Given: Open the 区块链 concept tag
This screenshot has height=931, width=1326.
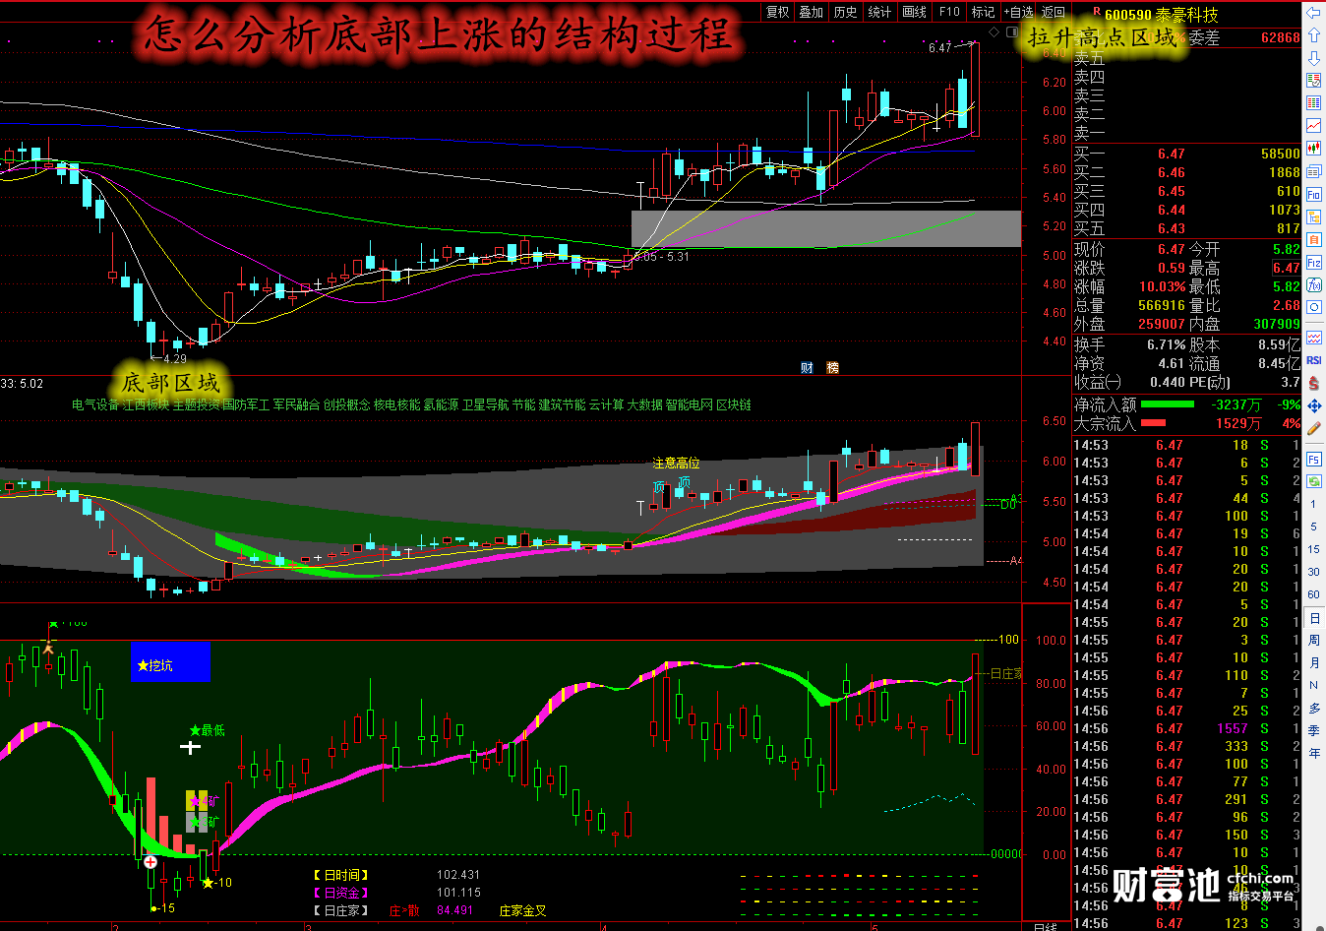Looking at the screenshot, I should [x=734, y=405].
